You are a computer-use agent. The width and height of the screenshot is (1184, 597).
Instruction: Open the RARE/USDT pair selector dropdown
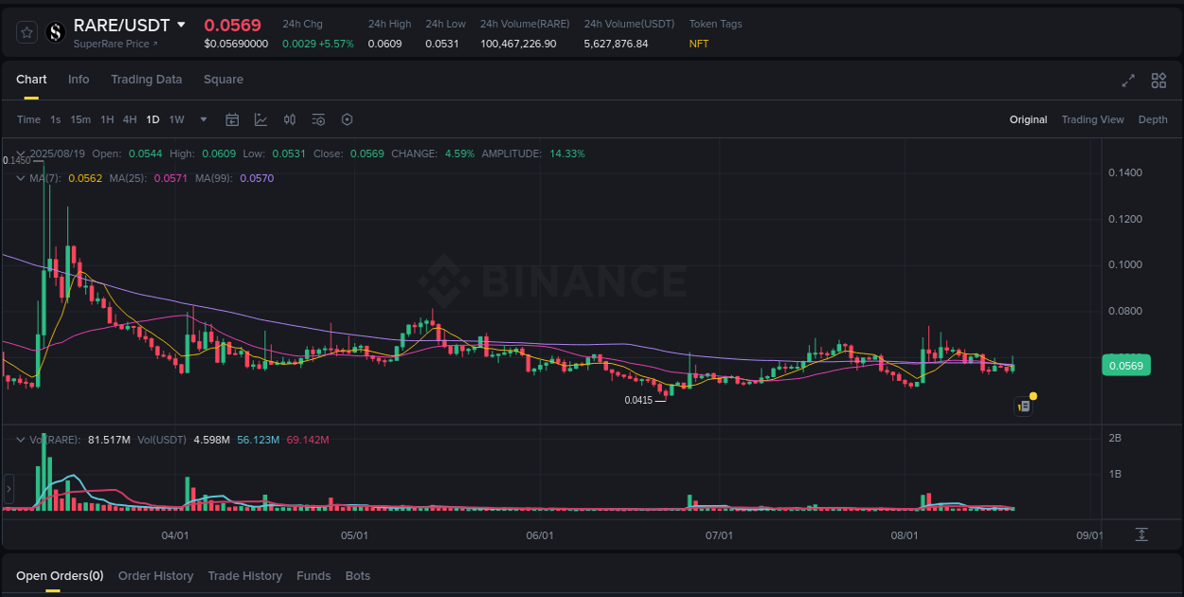click(182, 25)
